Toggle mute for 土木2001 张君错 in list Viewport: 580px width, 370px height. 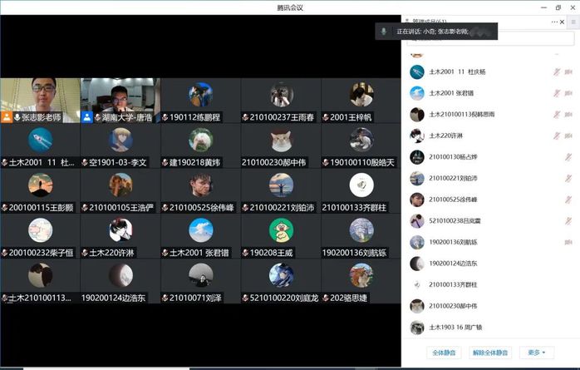pos(558,93)
